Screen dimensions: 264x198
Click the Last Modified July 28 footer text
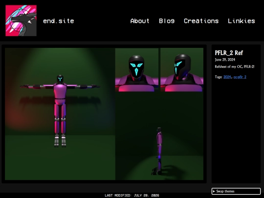coord(132,195)
